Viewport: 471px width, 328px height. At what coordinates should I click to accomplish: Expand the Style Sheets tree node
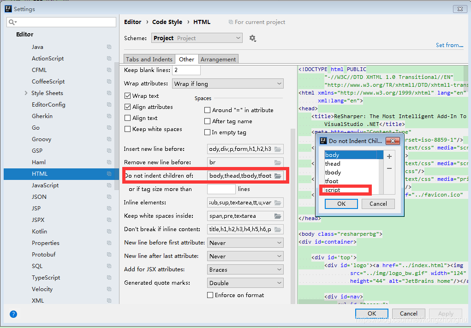[x=27, y=93]
